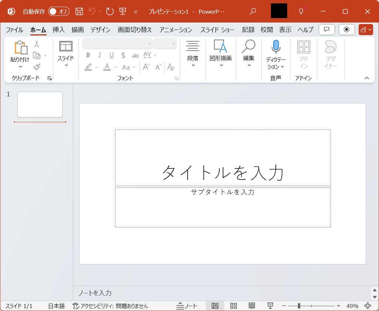This screenshot has height=311, width=379.
Task: Apply font color A with color bar
Action: pyautogui.click(x=107, y=67)
